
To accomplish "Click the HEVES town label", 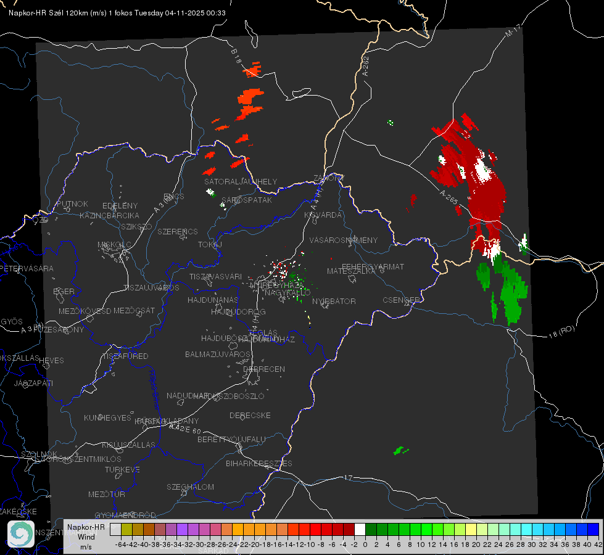I will (x=51, y=361).
